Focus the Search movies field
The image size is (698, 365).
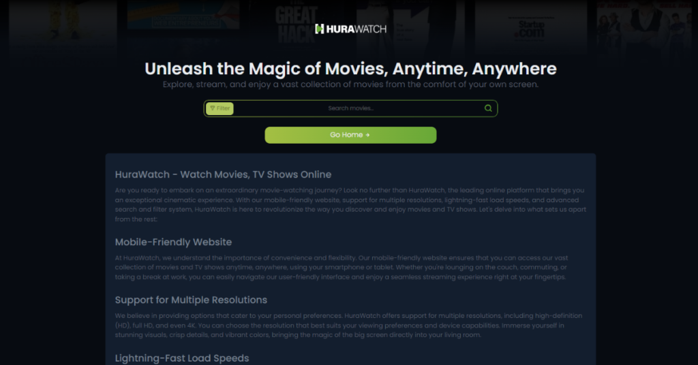coord(351,108)
